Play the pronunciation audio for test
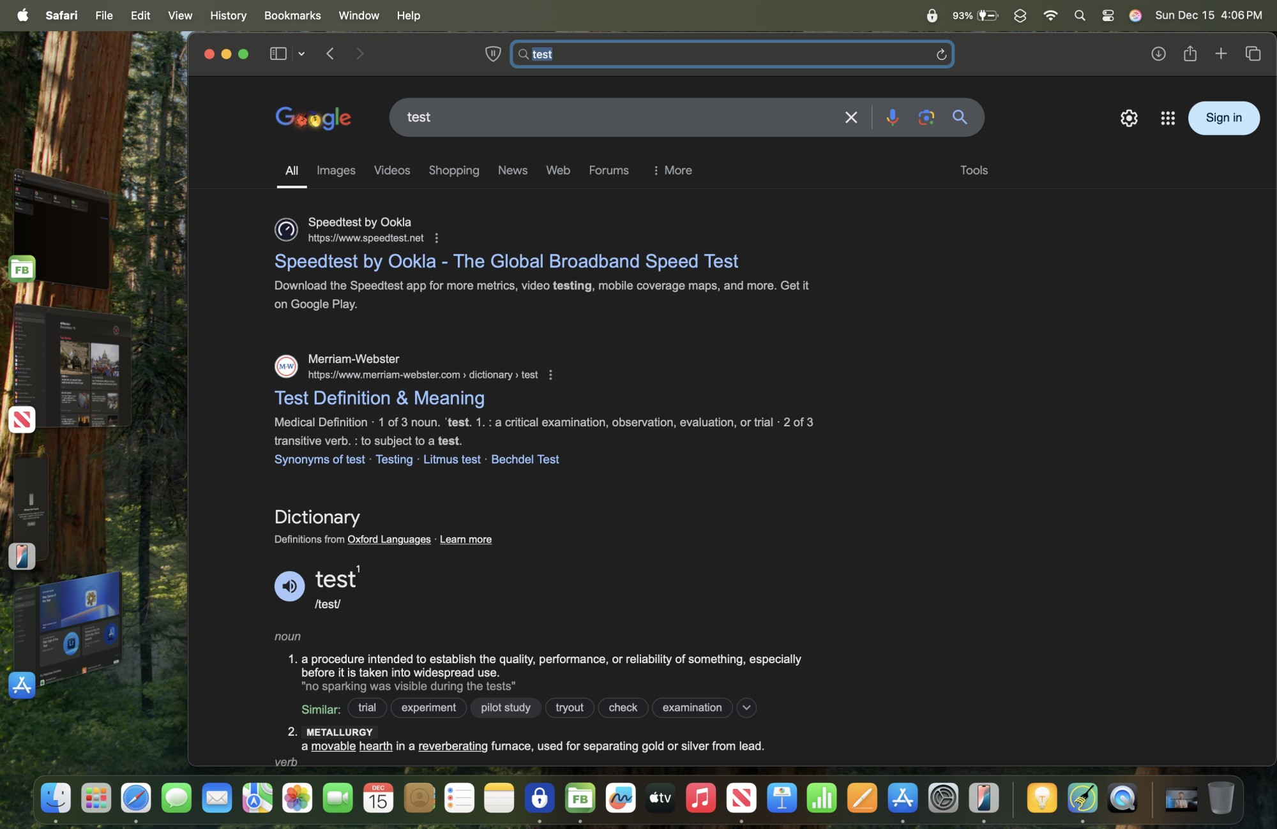The height and width of the screenshot is (829, 1277). tap(289, 586)
